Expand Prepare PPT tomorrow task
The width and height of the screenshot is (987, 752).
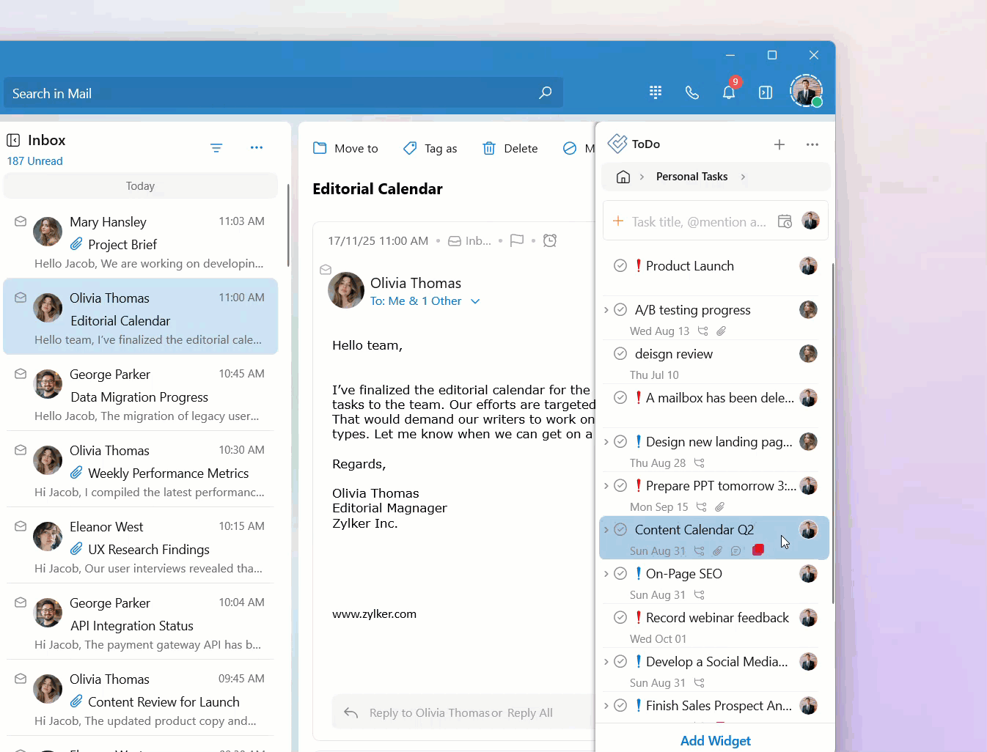pos(606,486)
